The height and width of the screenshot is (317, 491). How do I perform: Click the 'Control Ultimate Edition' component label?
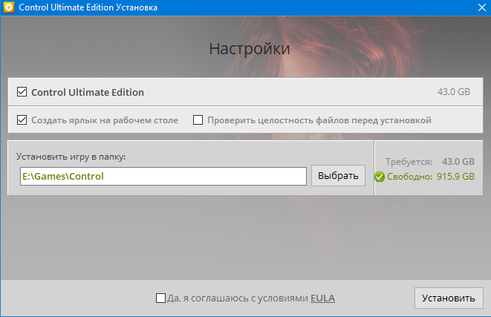pyautogui.click(x=88, y=92)
